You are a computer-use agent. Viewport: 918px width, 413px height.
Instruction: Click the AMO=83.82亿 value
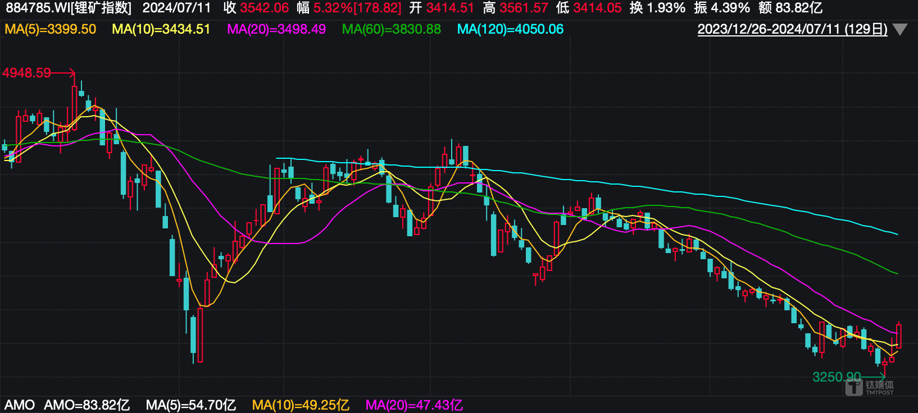click(x=87, y=405)
